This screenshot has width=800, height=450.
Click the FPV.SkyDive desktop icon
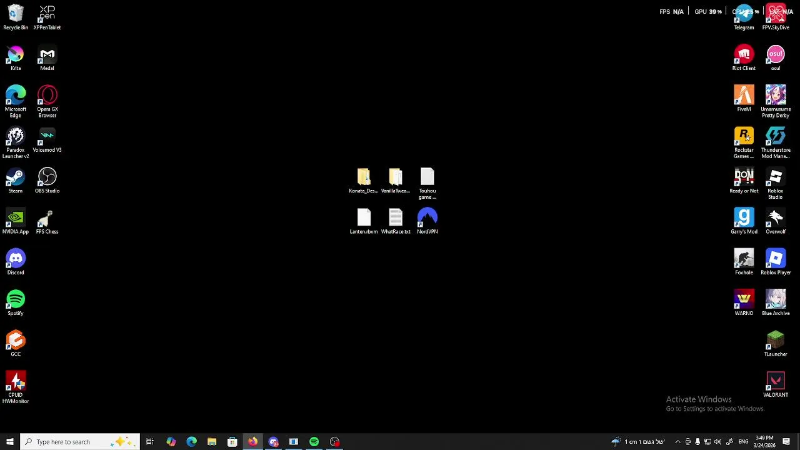[x=776, y=17]
